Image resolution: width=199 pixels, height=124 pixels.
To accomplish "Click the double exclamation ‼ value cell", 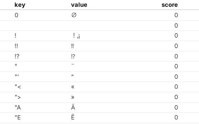I will coord(73,46).
